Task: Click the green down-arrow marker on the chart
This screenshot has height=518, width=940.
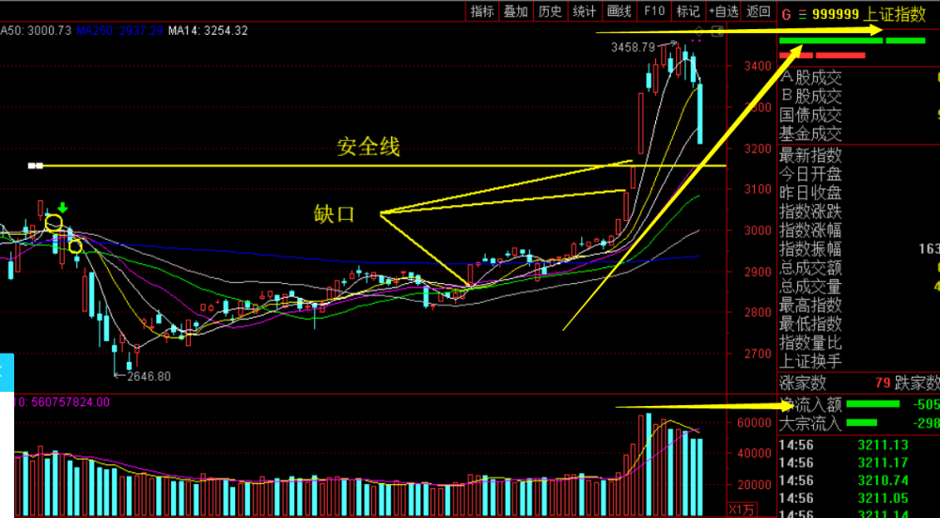Action: [62, 208]
